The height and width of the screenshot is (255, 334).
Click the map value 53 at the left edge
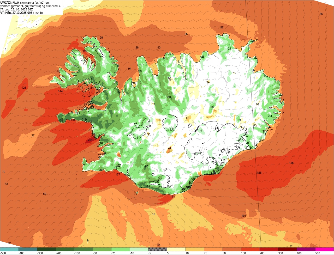[6, 184]
